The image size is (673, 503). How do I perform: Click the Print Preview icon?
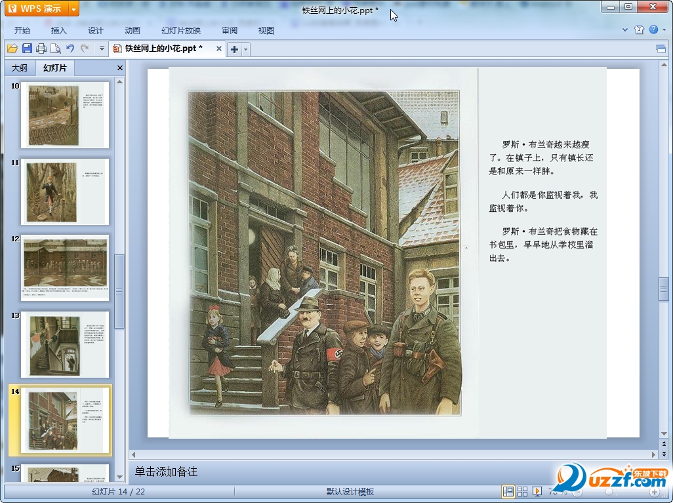(55, 49)
